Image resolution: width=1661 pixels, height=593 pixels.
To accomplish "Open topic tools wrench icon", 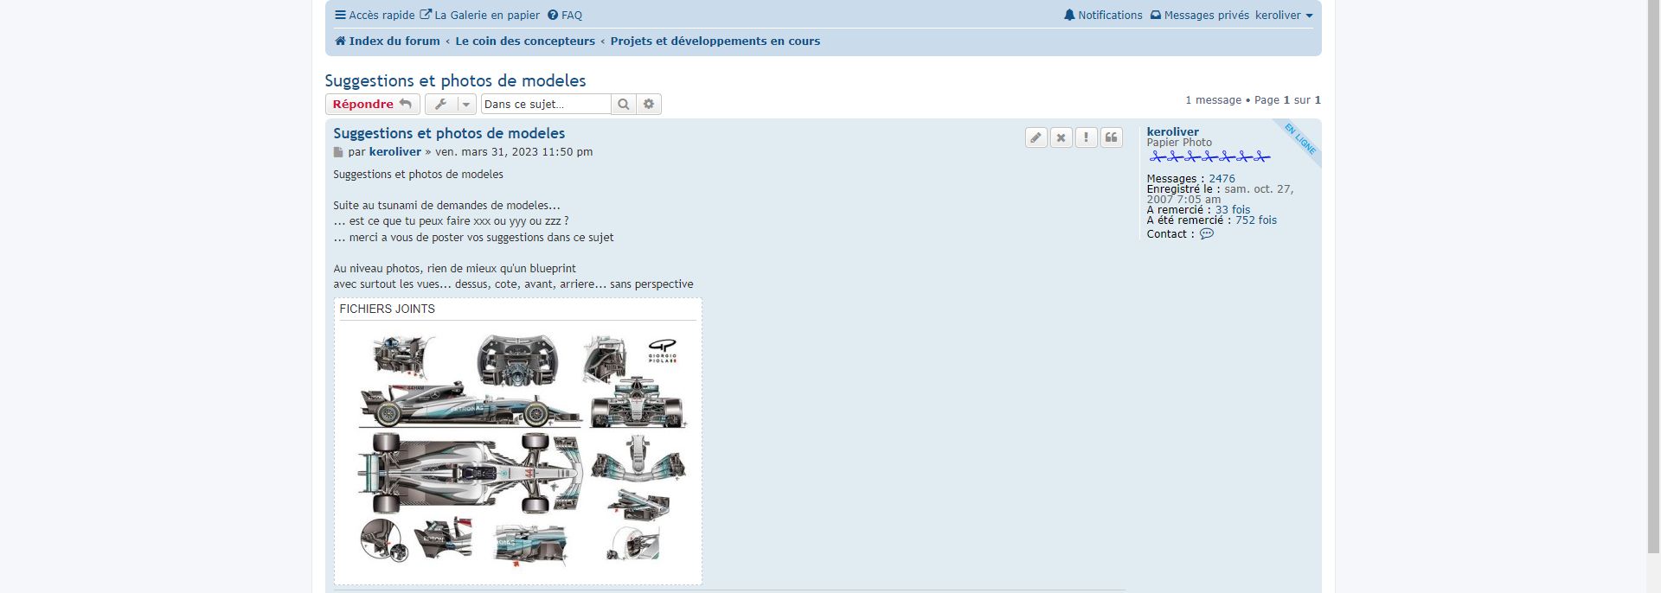I will click(440, 105).
